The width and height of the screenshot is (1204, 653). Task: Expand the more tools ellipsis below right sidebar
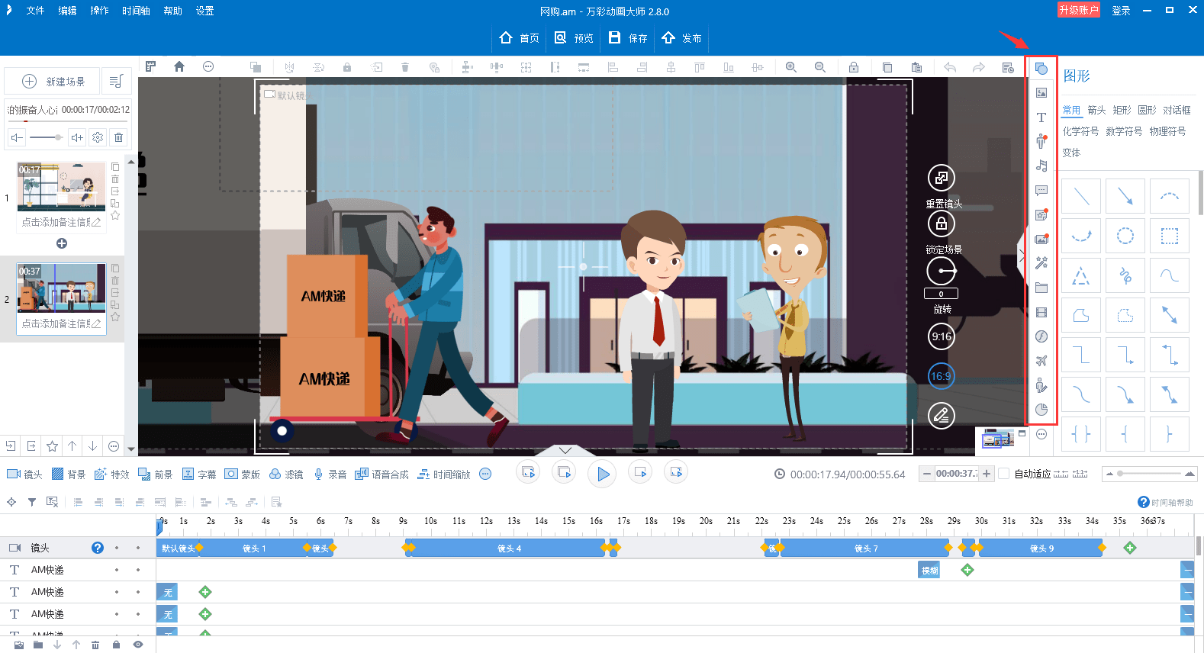coord(1041,434)
